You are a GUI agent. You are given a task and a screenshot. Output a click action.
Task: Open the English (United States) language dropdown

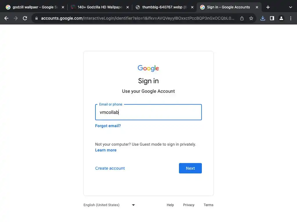[x=109, y=205]
